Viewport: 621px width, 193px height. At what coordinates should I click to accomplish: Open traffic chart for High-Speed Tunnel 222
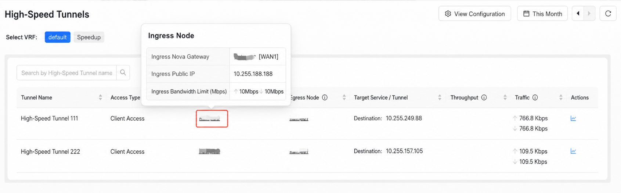click(573, 151)
